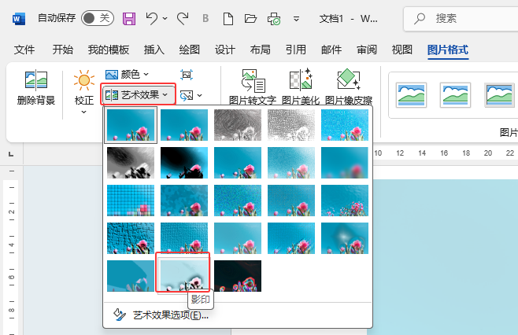The image size is (518, 335).
Task: Apply the first picture style thumbnail in the ribbon gallery
Action: 411,95
